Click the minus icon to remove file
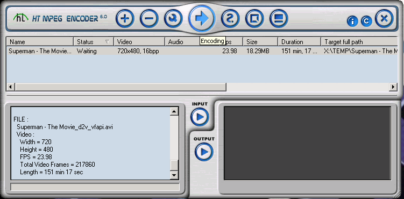Image resolution: width=404 pixels, height=199 pixels. pyautogui.click(x=149, y=18)
